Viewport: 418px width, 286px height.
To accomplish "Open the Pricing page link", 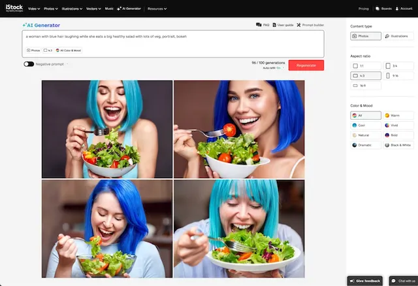I will point(363,9).
